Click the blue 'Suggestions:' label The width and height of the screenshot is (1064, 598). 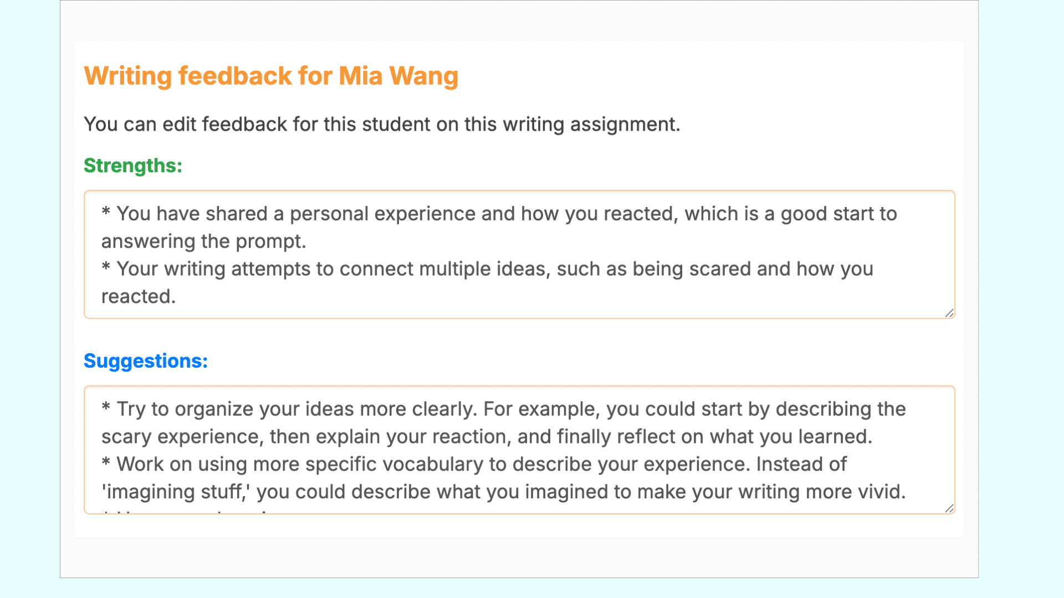pyautogui.click(x=146, y=361)
